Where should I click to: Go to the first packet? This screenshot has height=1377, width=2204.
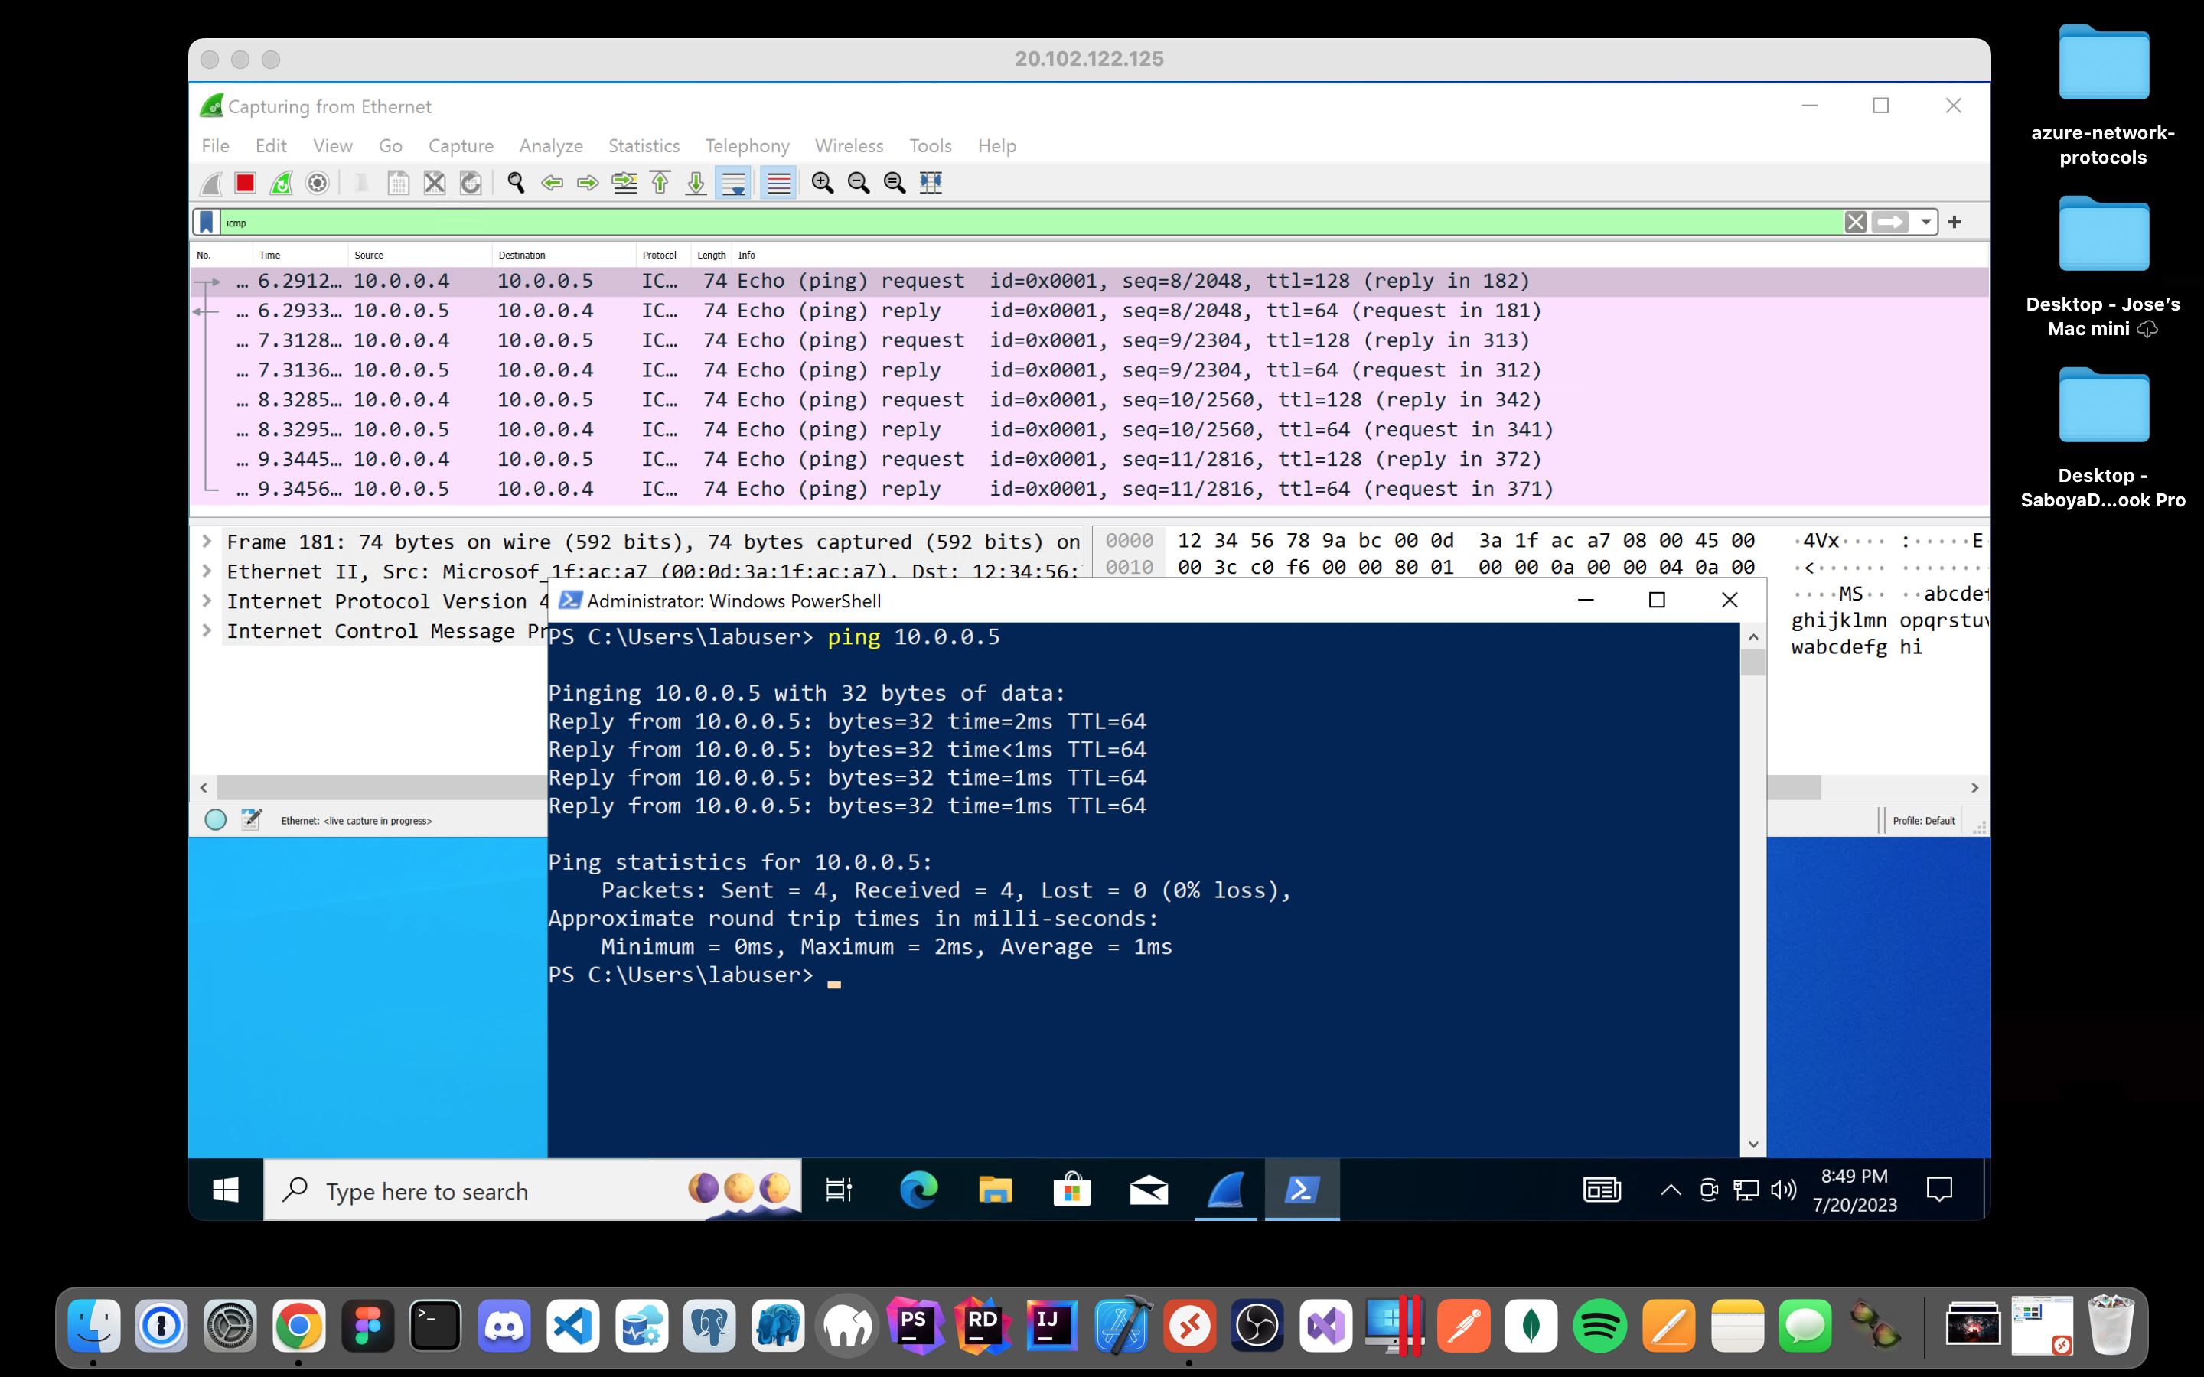(x=660, y=183)
